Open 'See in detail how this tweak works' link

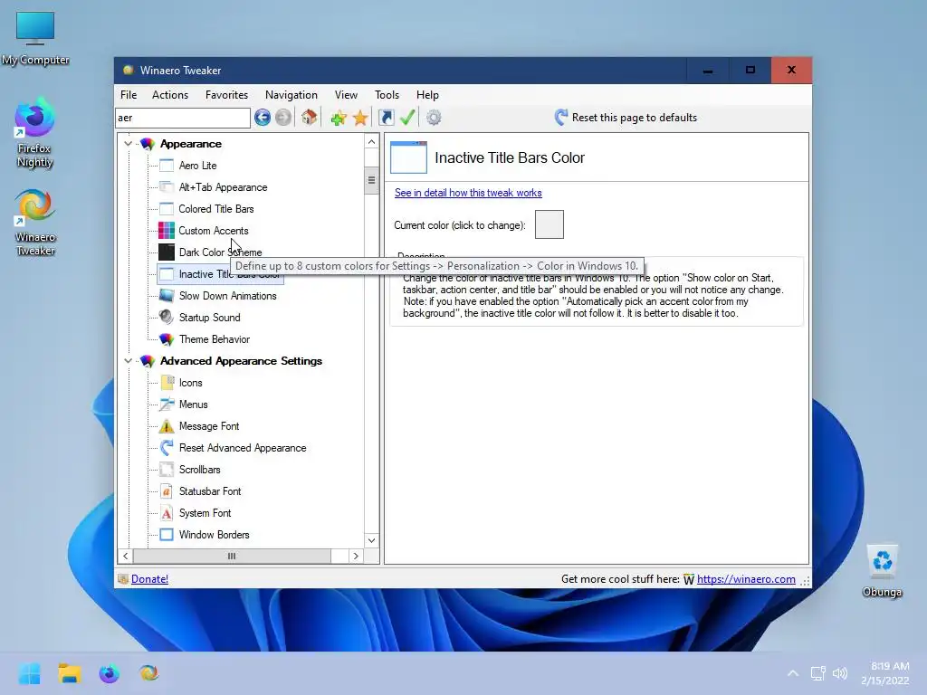point(468,193)
